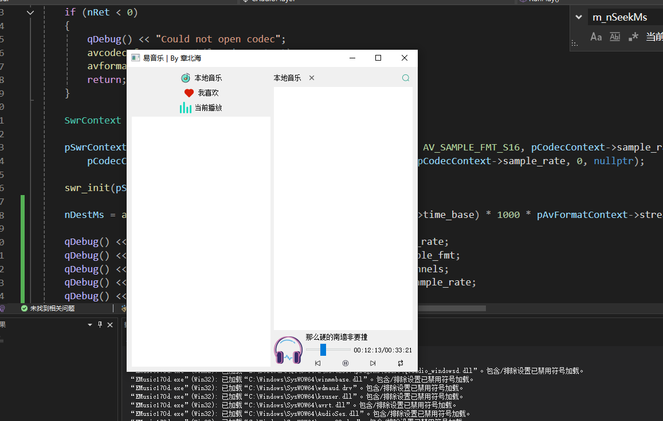
Task: Close the 本地音乐 tab with its X
Action: pyautogui.click(x=312, y=78)
